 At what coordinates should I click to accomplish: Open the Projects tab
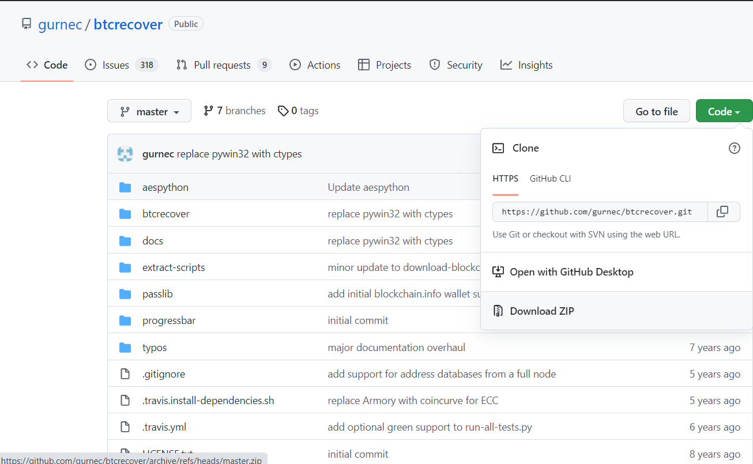[x=385, y=65]
